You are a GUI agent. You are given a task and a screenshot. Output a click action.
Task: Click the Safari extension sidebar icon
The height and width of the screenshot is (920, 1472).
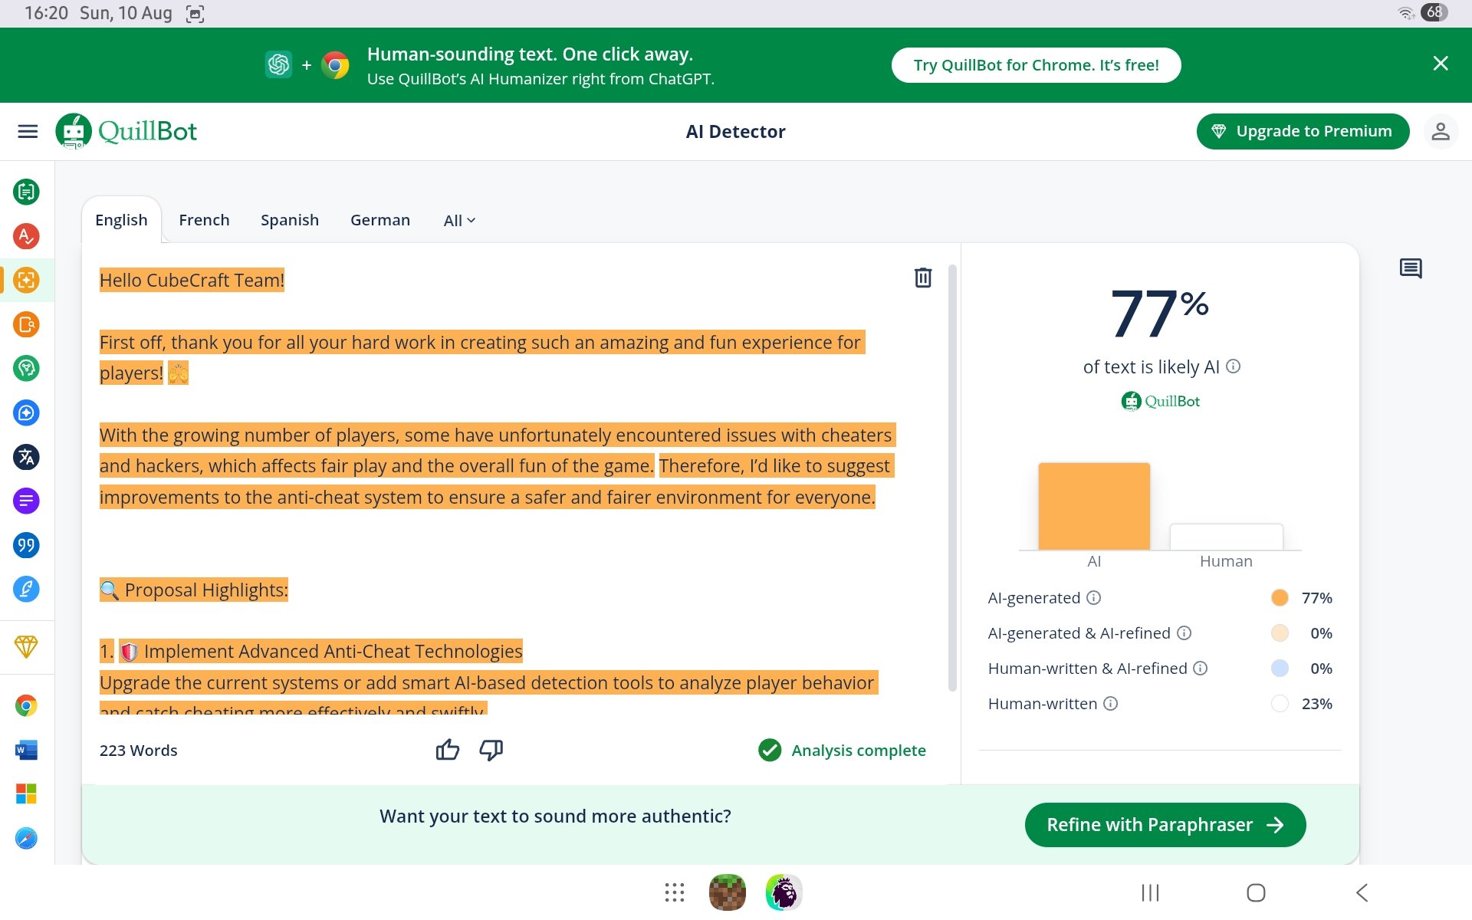coord(26,838)
